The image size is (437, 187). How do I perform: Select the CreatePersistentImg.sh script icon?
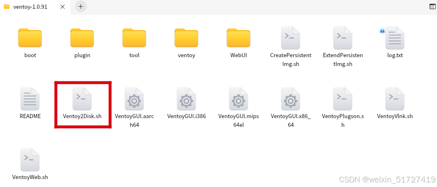tap(291, 38)
